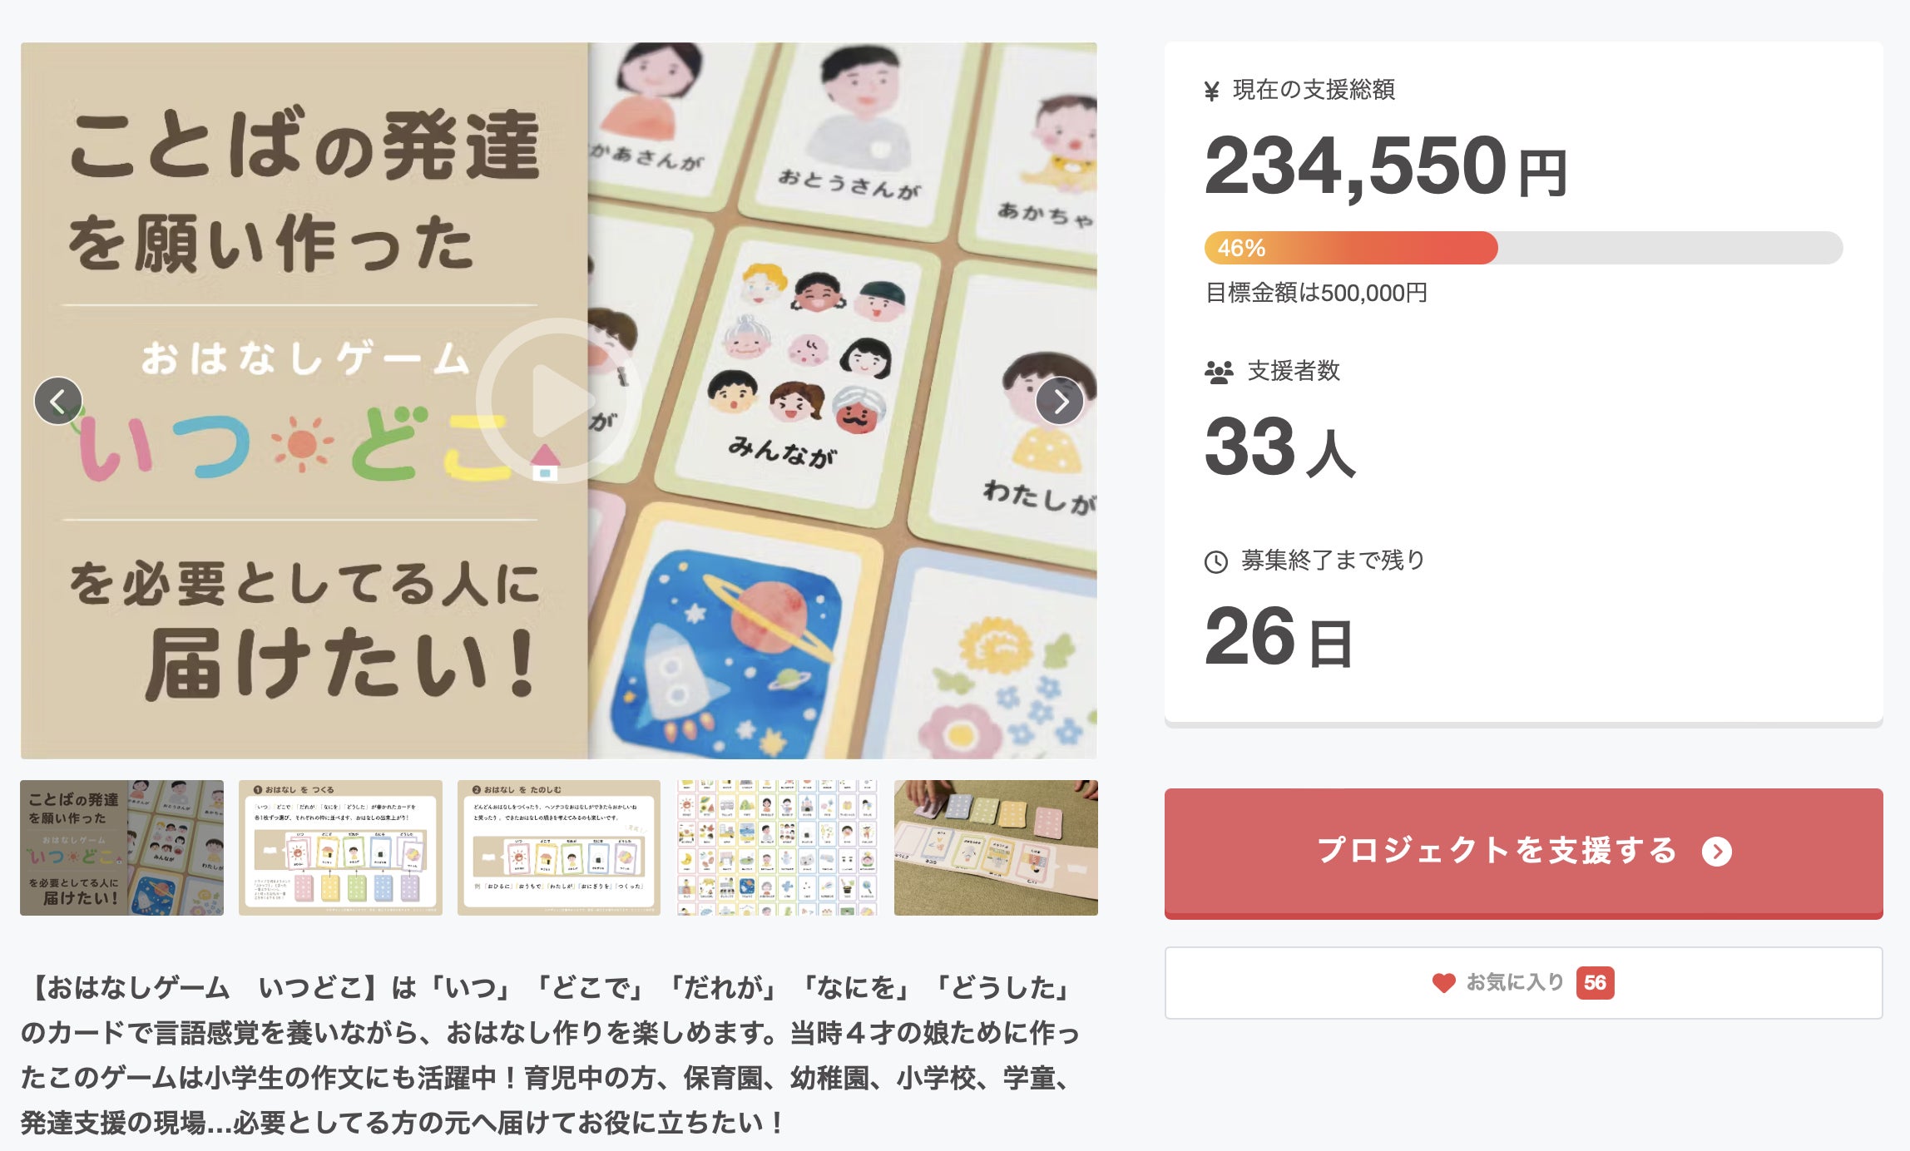Screen dimensions: 1910x1151
Task: Advance carousel with right arrow
Action: point(1060,401)
